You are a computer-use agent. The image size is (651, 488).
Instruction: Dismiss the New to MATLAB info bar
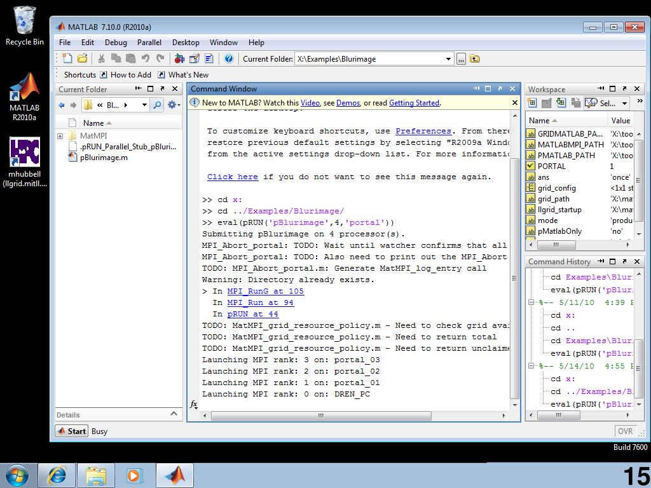coord(515,102)
